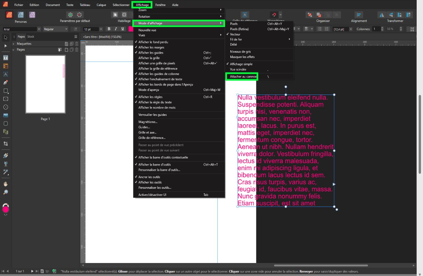Apply bold with the B button
Image resolution: width=423 pixels, height=276 pixels.
pyautogui.click(x=109, y=29)
